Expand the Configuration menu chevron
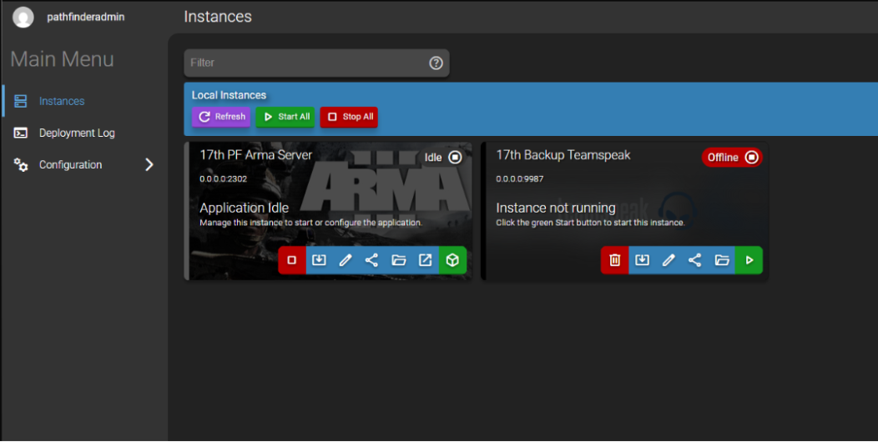Viewport: 878px width, 442px height. [149, 164]
